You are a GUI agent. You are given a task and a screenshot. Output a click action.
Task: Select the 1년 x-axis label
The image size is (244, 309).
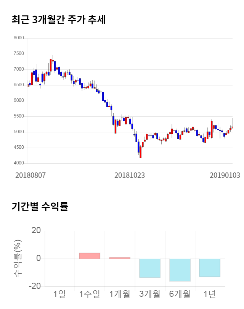(210, 294)
